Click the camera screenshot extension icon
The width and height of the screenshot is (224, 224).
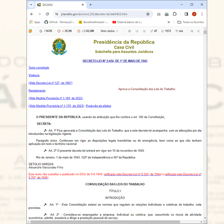tap(159, 14)
